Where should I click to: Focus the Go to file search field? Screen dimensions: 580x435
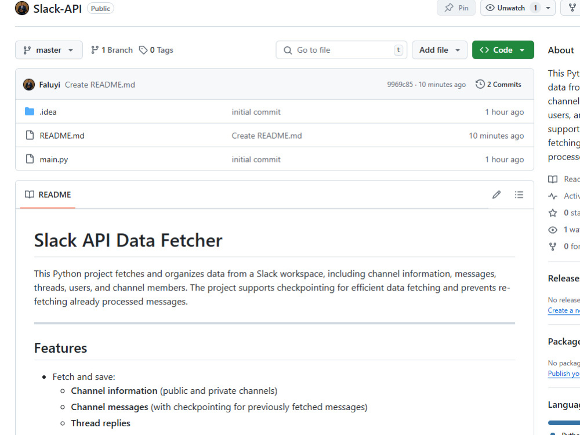point(341,50)
